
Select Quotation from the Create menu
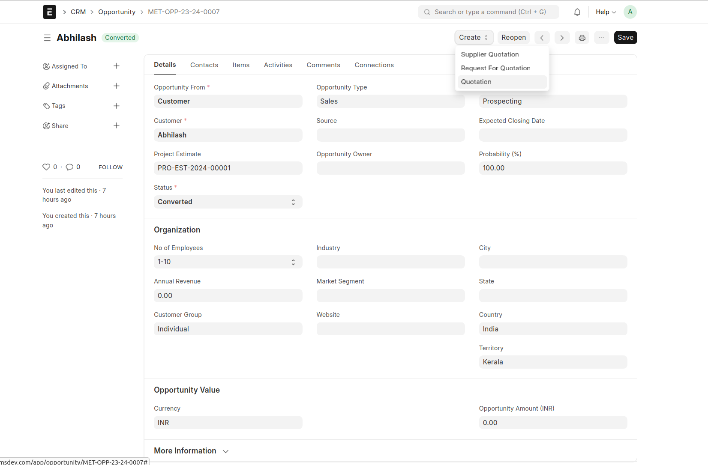pos(476,82)
